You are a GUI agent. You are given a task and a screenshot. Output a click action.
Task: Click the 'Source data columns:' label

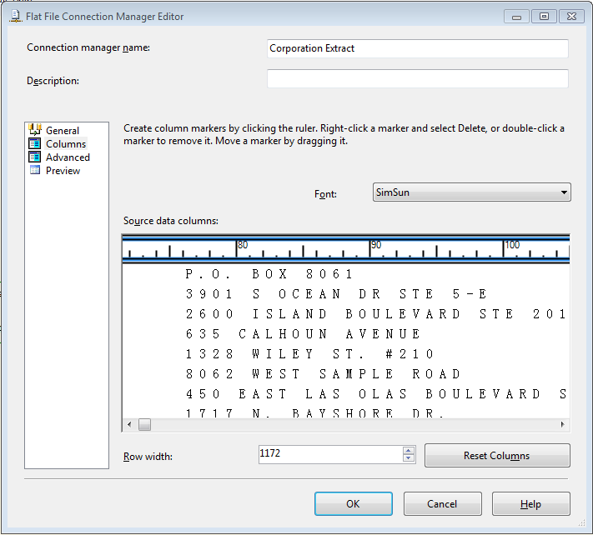(x=171, y=221)
